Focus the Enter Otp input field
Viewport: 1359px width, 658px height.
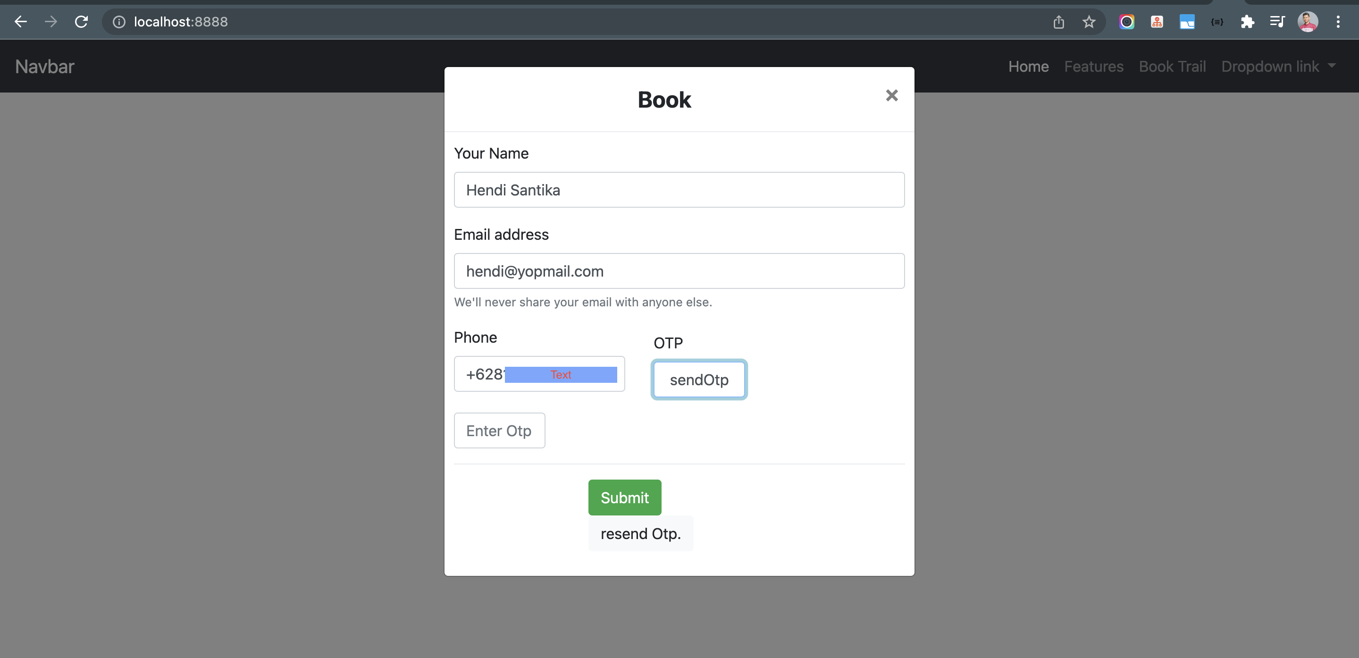[499, 430]
